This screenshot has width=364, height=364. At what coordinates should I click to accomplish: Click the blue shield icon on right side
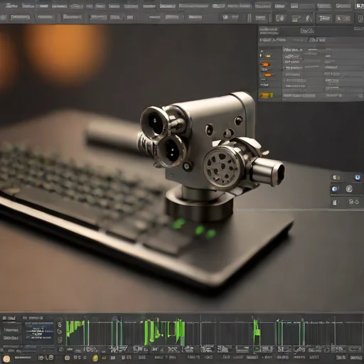pyautogui.click(x=358, y=177)
